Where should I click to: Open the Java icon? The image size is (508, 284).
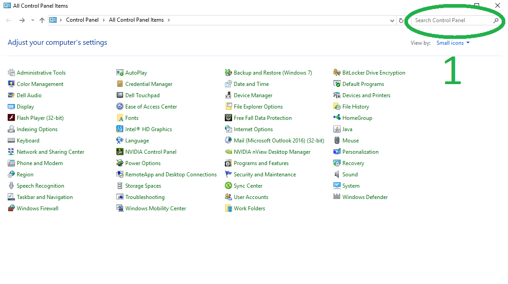coord(337,129)
